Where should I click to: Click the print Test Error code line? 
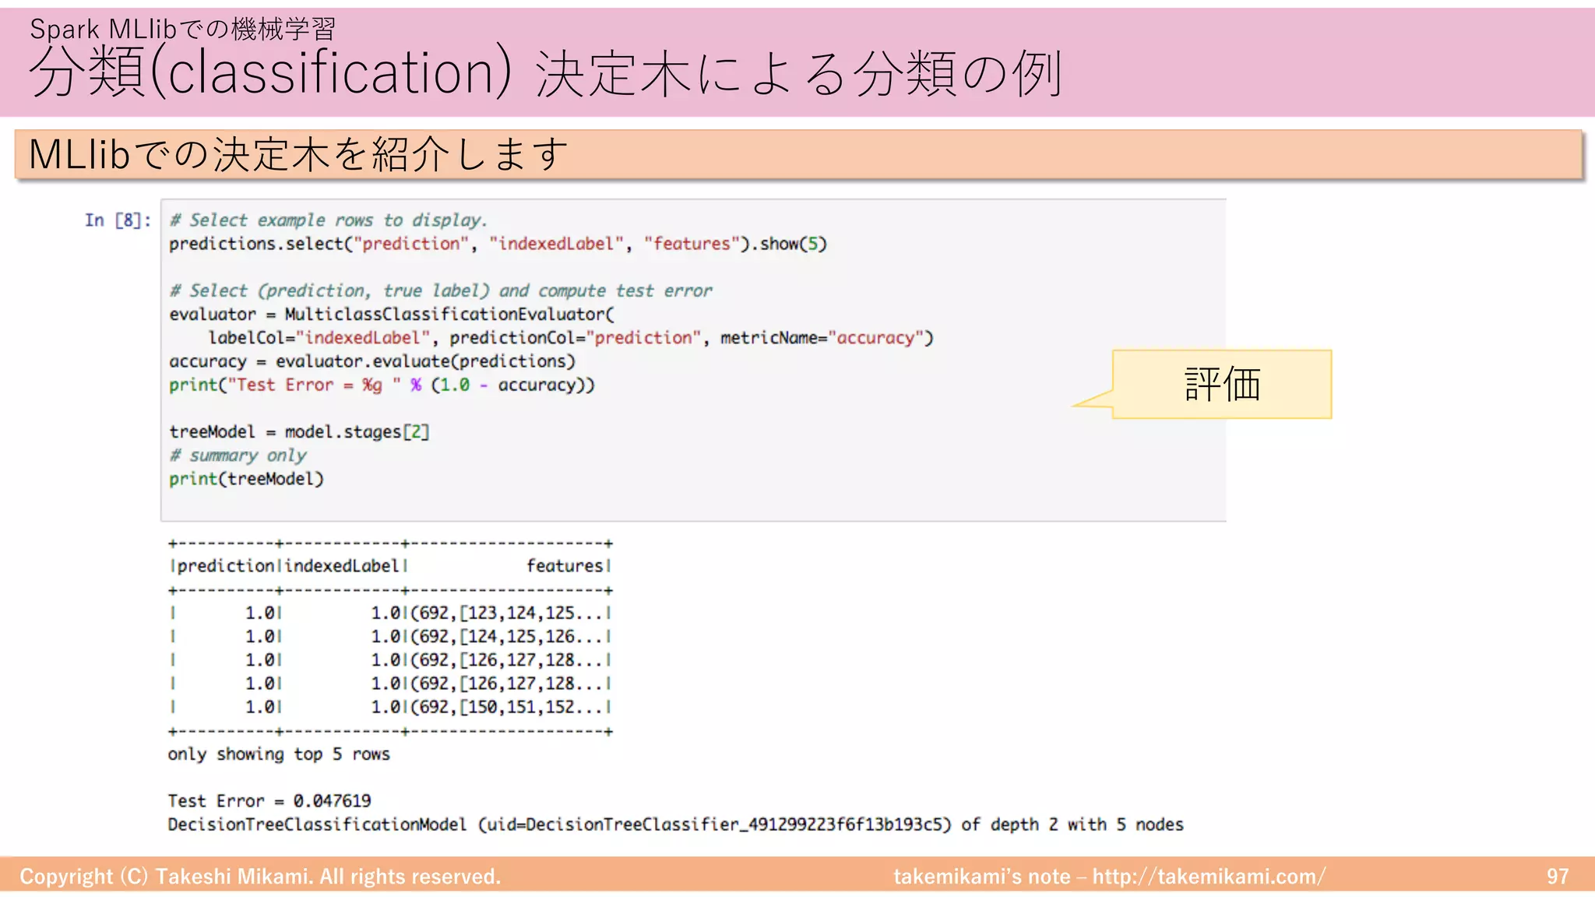click(x=382, y=385)
